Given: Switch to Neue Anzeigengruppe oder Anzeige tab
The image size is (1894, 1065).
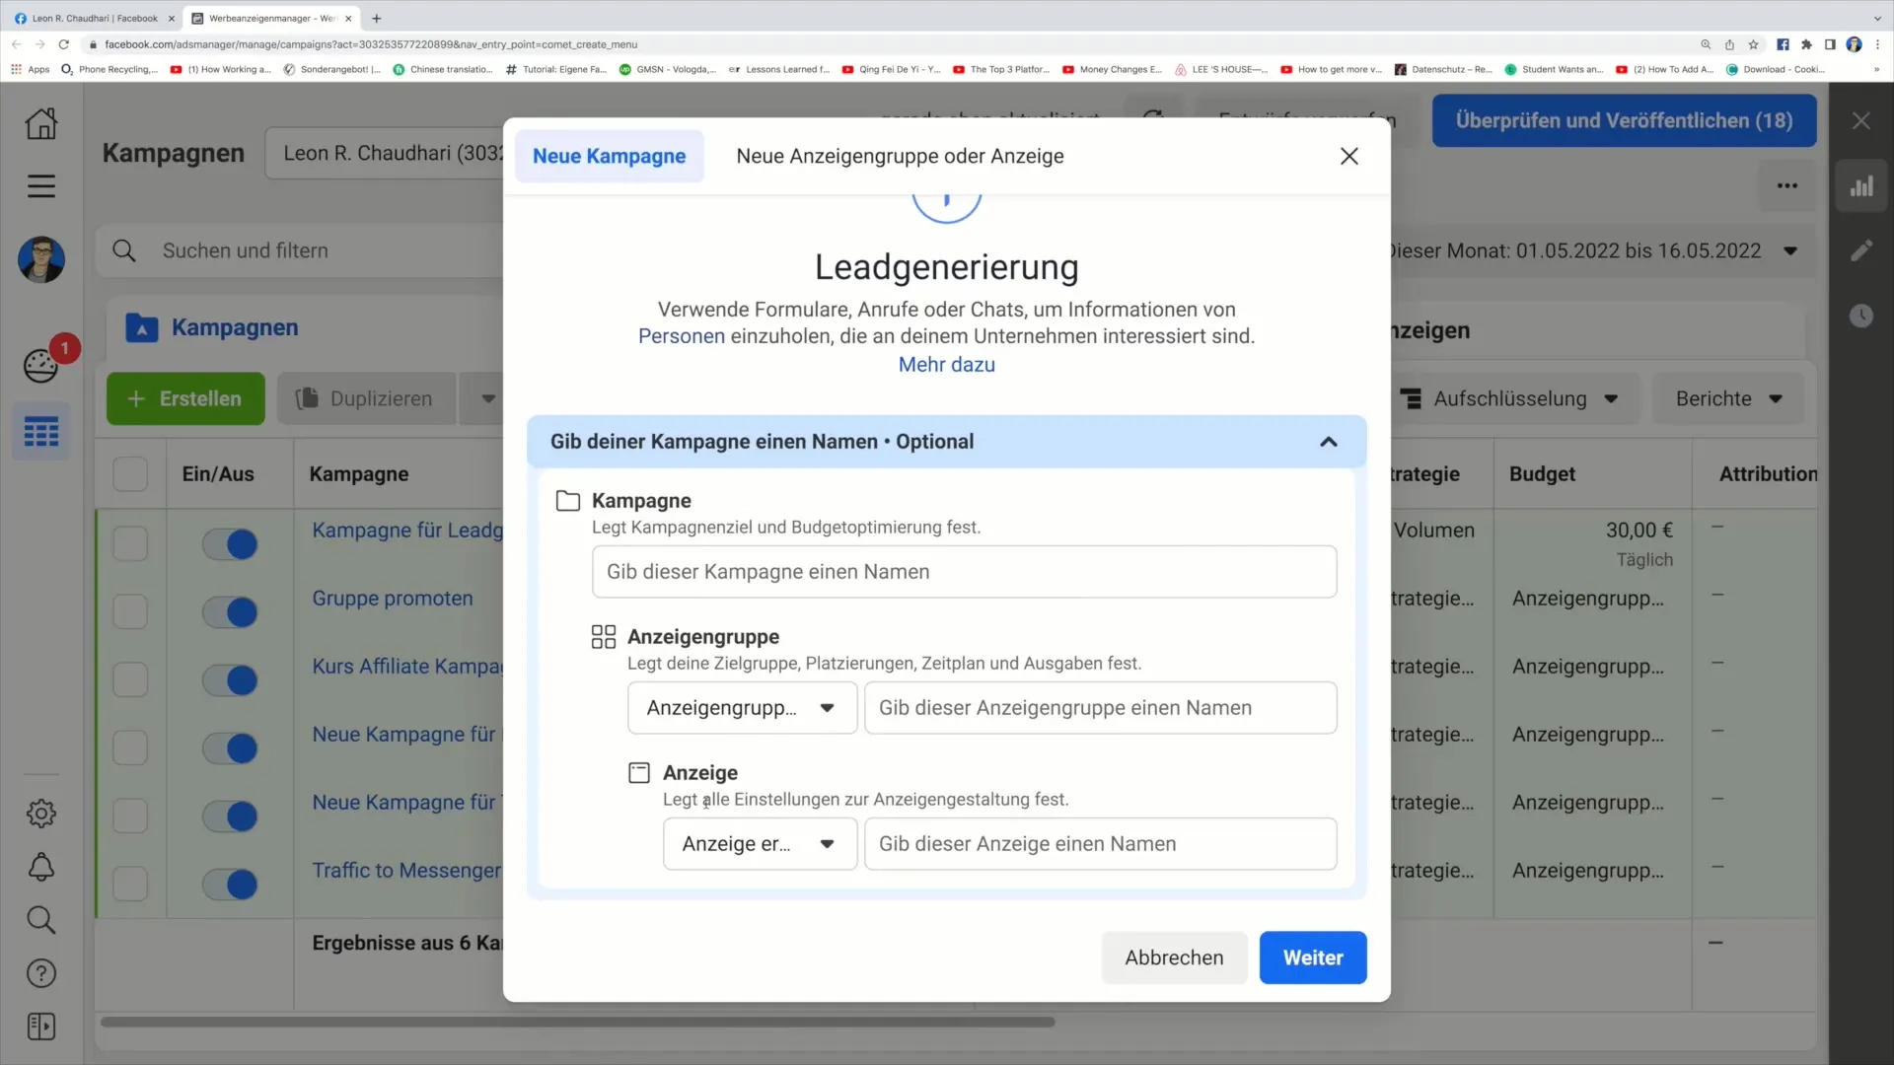Looking at the screenshot, I should click(x=900, y=156).
